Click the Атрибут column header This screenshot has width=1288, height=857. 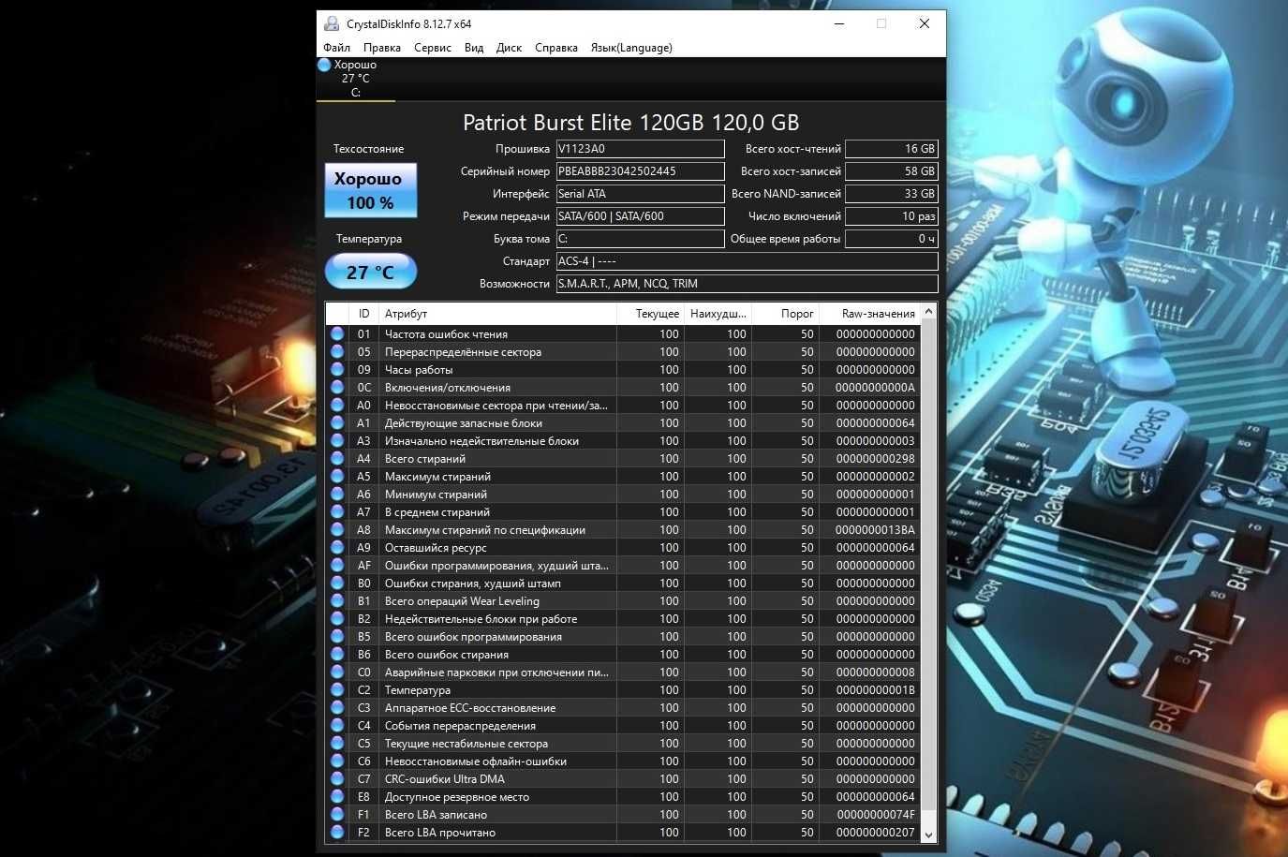[497, 314]
